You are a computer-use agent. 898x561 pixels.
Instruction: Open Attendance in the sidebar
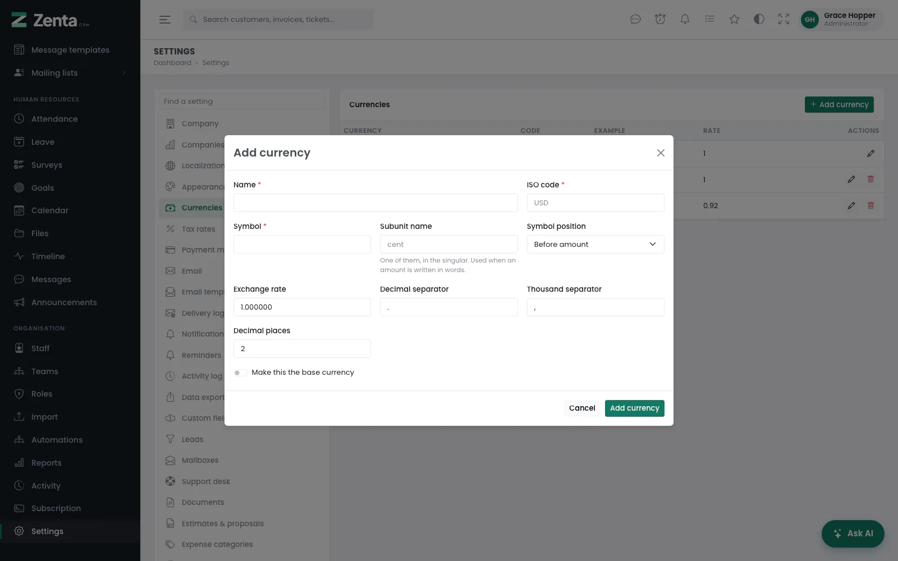[70, 119]
